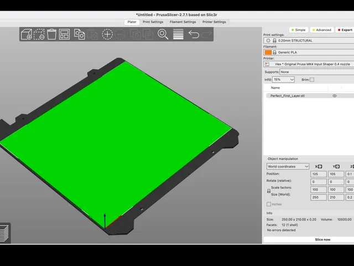Click the layers view icon at bottom-left
354x266 pixels.
coord(4,233)
